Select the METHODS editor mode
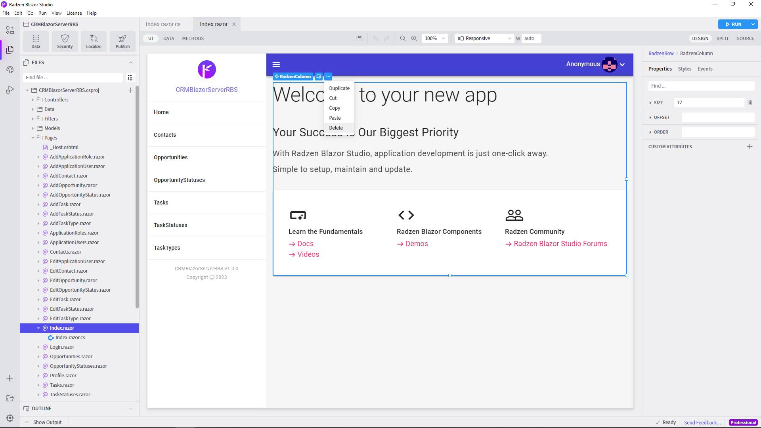 193,38
